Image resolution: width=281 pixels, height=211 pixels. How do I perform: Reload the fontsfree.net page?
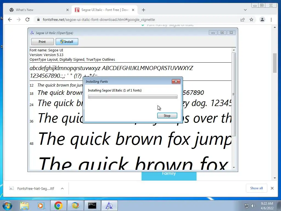27,20
